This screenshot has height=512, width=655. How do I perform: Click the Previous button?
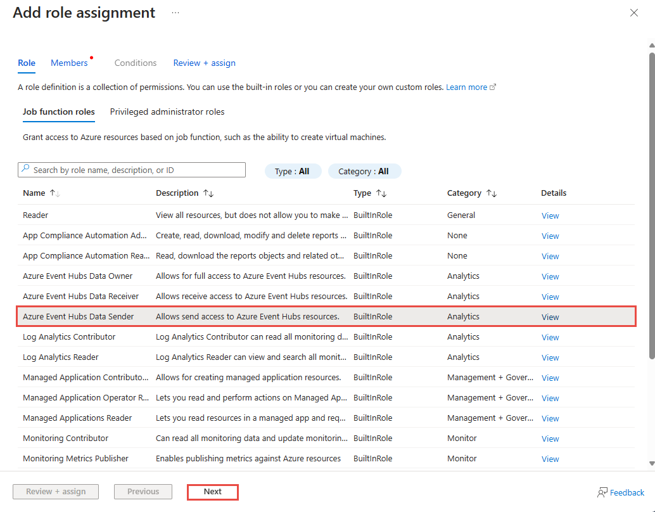(x=143, y=492)
